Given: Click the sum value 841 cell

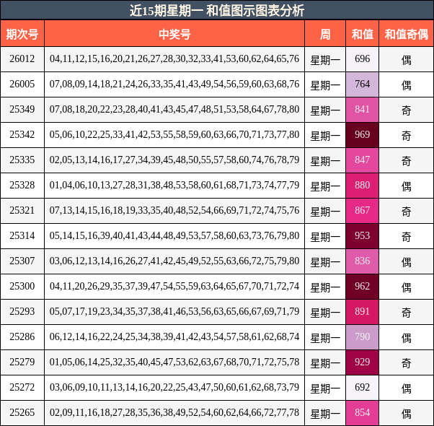Looking at the screenshot, I should 363,109.
